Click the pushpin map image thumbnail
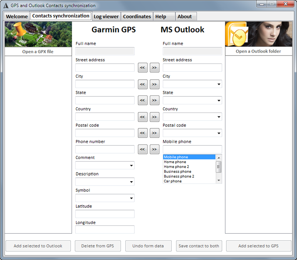Viewport: 297px width, 260px height. tap(38, 34)
